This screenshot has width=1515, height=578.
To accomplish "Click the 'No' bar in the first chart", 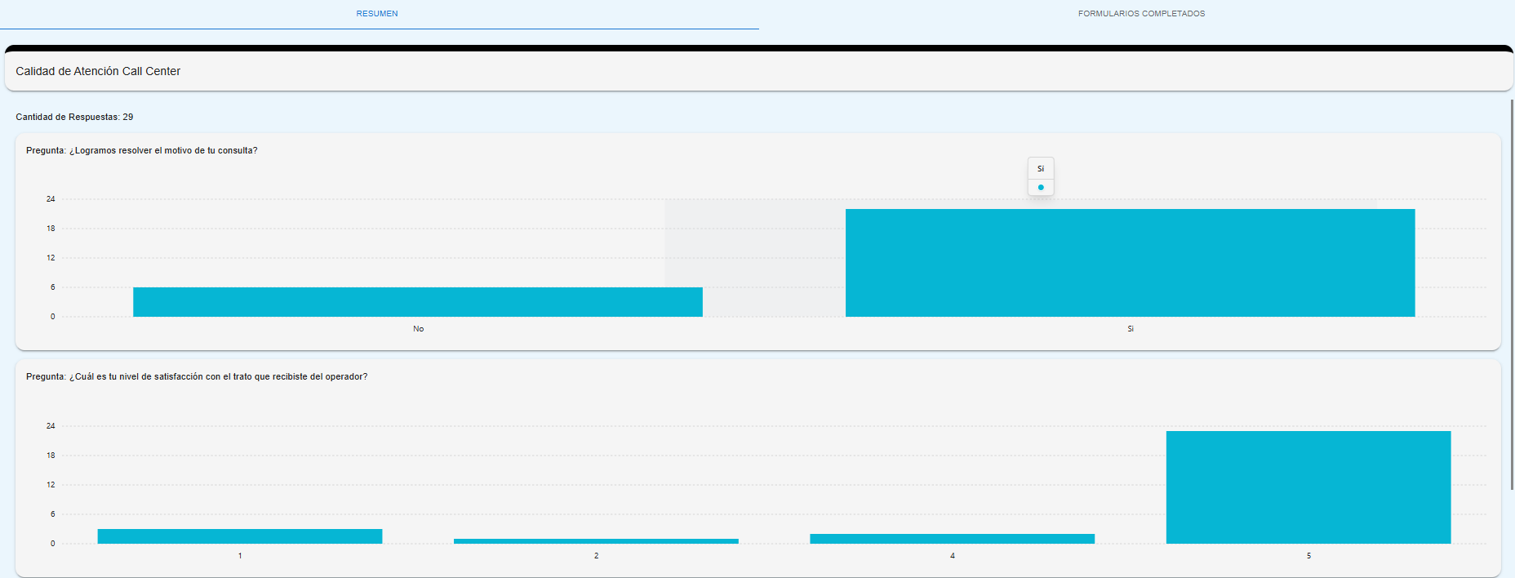I will [417, 302].
